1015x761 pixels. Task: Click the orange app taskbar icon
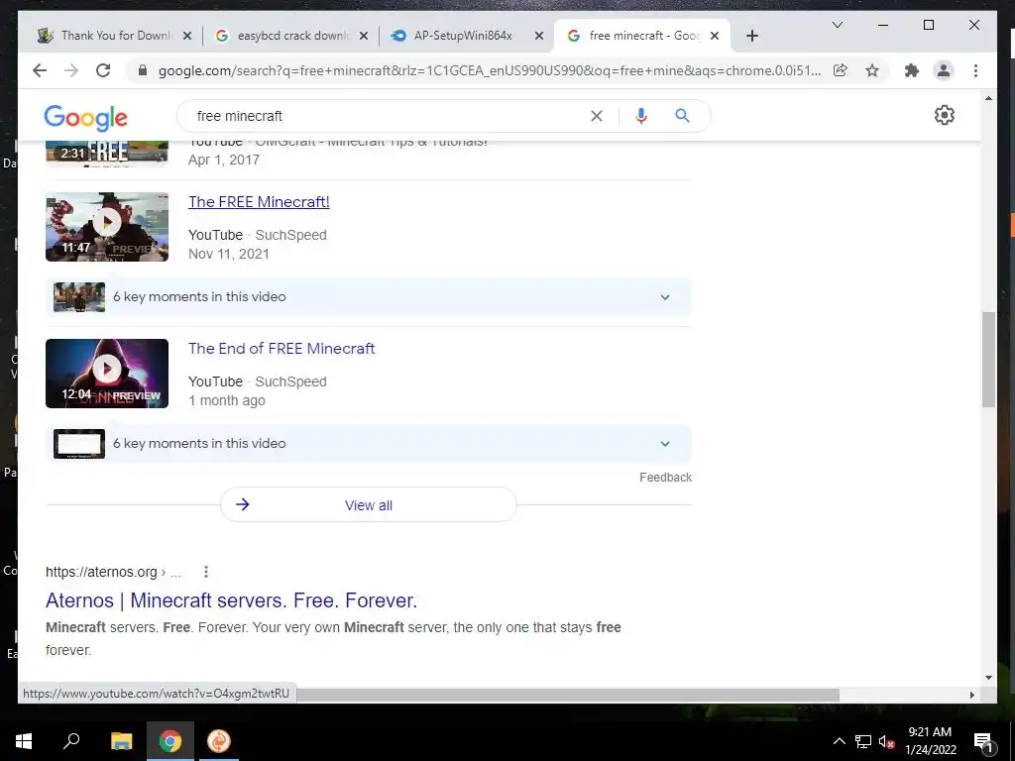pos(219,741)
